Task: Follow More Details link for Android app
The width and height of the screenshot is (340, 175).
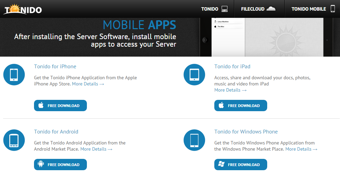Action: click(x=96, y=149)
